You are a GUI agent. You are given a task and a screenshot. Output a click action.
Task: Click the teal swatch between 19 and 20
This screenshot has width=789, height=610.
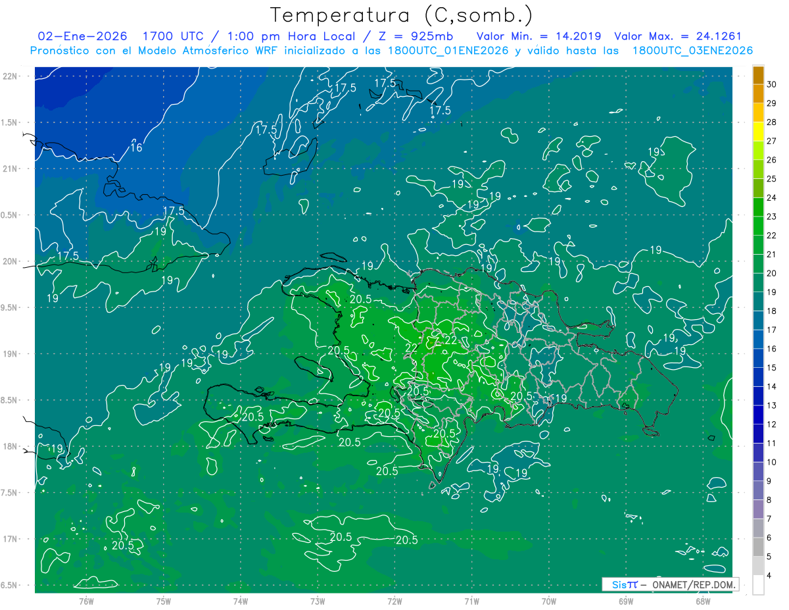pos(758,283)
